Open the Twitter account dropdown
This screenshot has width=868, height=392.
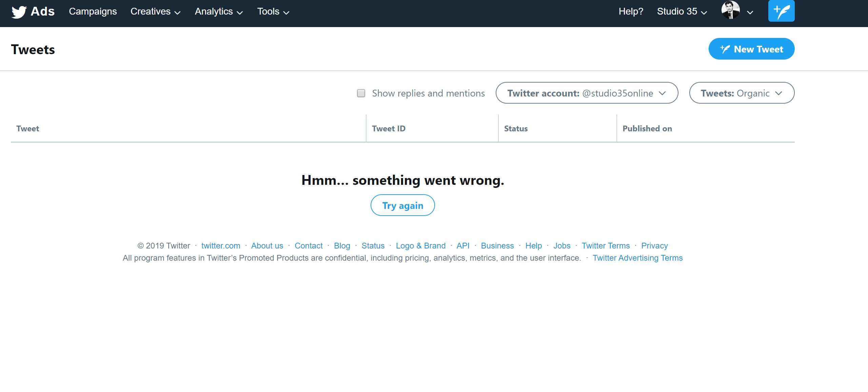coord(587,93)
